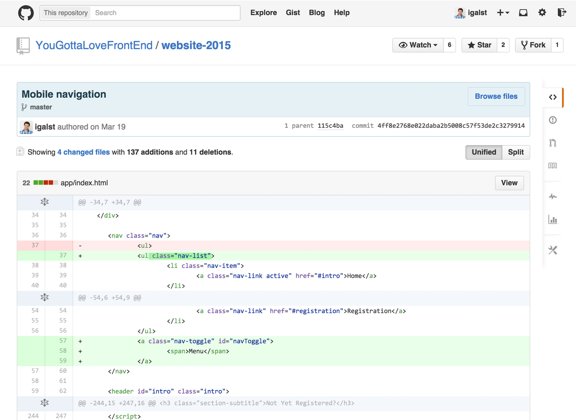The image size is (576, 420).
Task: Click the added <span>Menu</span> line
Action: [301, 351]
